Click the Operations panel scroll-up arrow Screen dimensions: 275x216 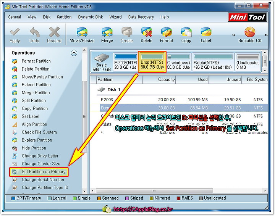(x=84, y=50)
